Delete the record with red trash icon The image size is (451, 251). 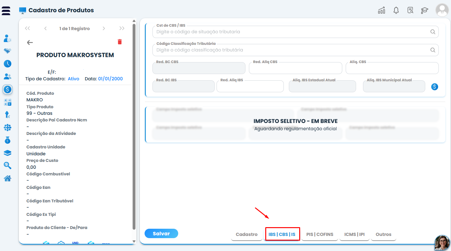120,42
